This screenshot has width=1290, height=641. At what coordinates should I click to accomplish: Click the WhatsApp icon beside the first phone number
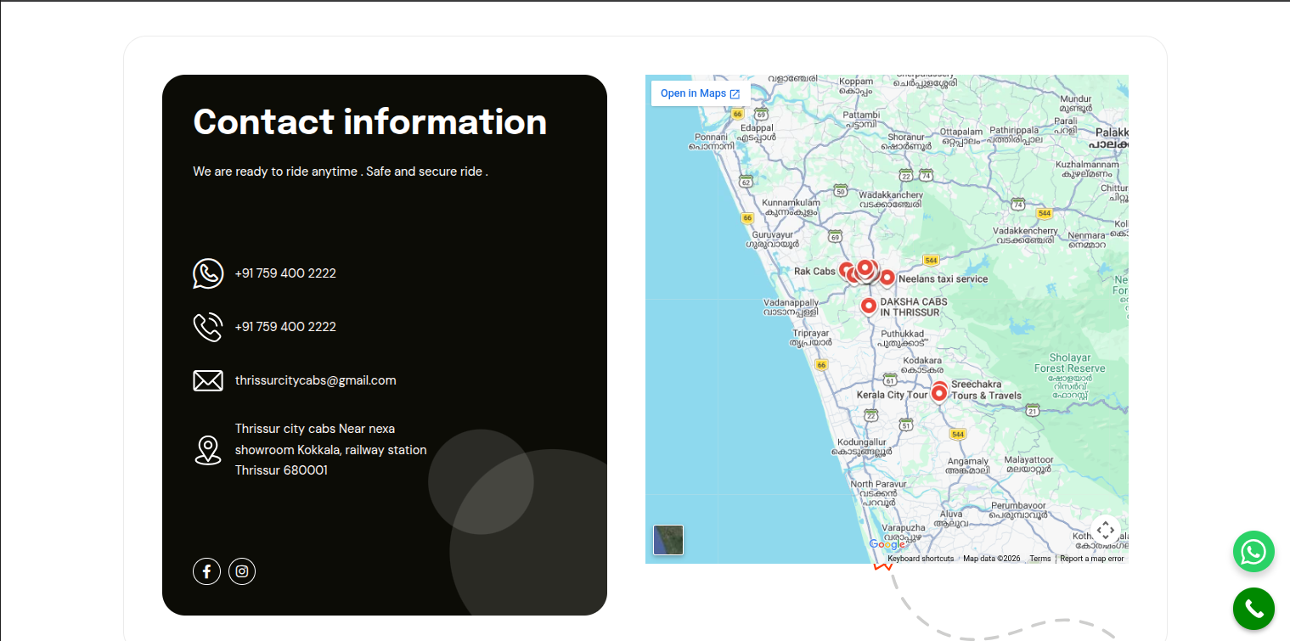[208, 273]
